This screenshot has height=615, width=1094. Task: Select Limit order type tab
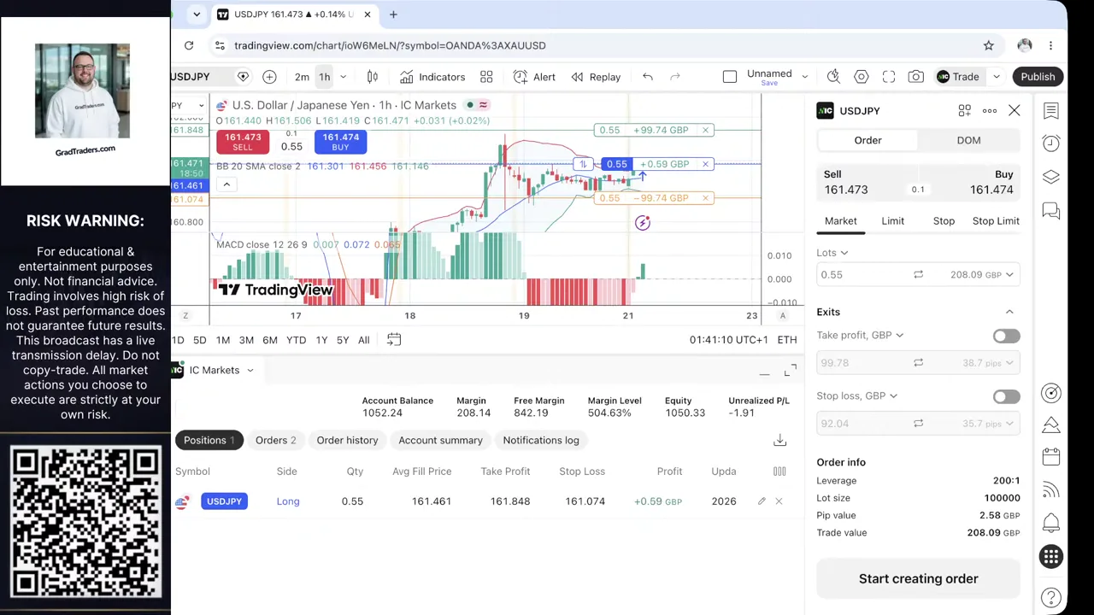click(x=892, y=221)
